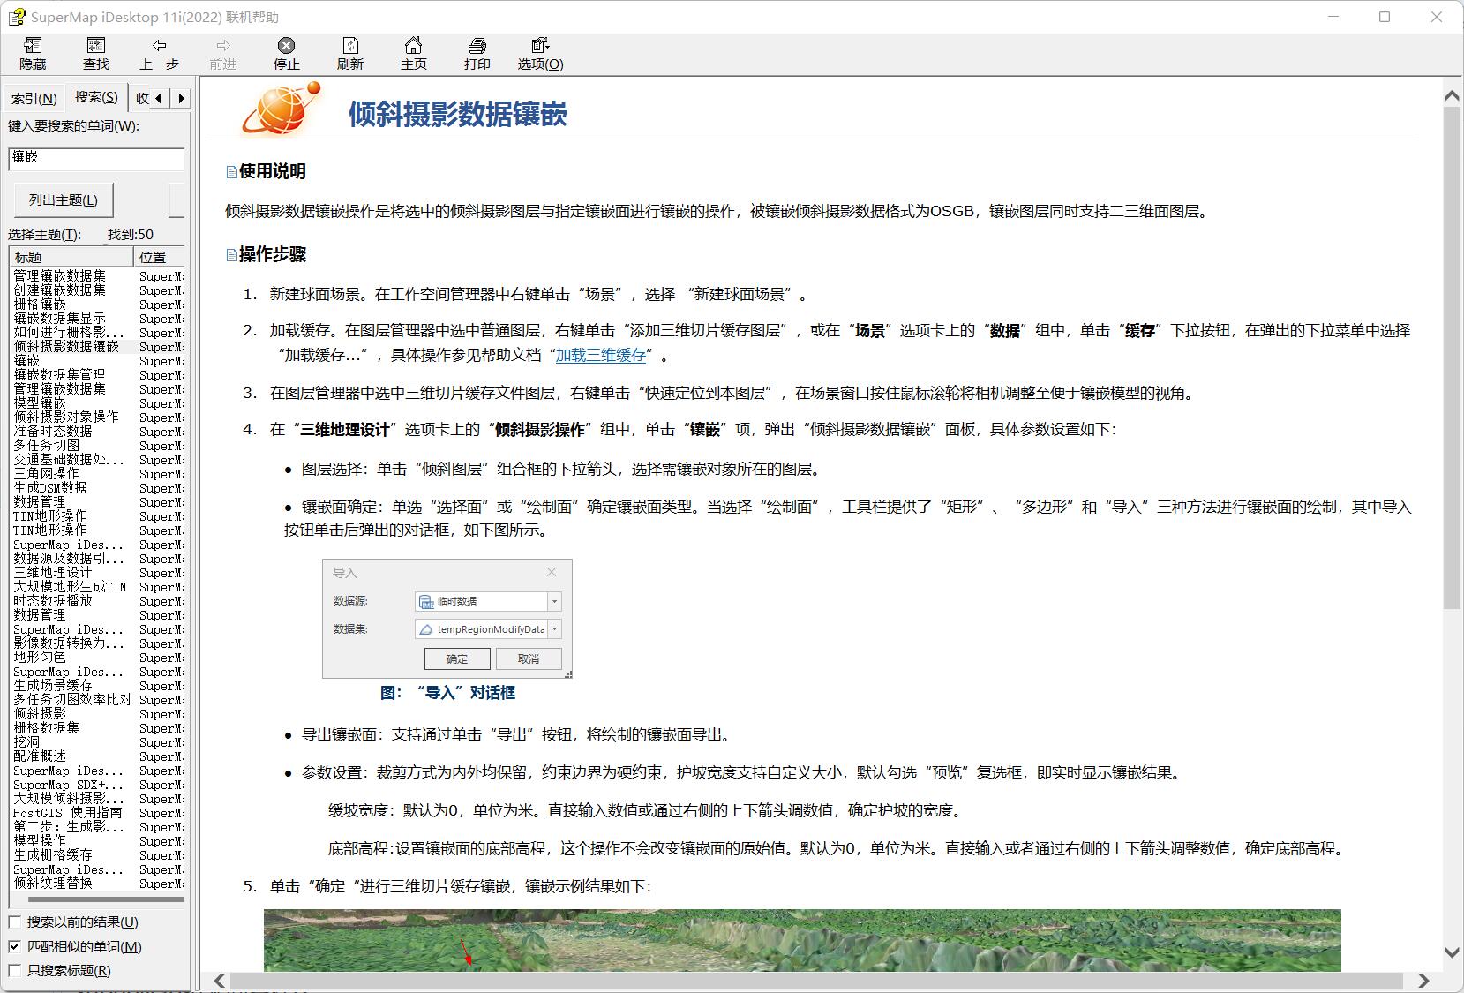
Task: Click the page title 倾斜摄影数据镶嵌
Action: (x=458, y=114)
